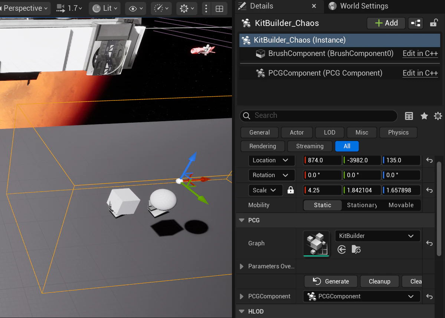Open Edit in C++ link for PCGComponent

tap(420, 73)
